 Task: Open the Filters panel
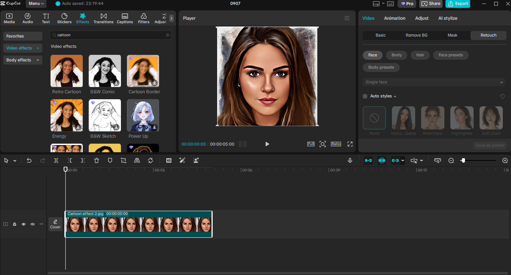(143, 18)
